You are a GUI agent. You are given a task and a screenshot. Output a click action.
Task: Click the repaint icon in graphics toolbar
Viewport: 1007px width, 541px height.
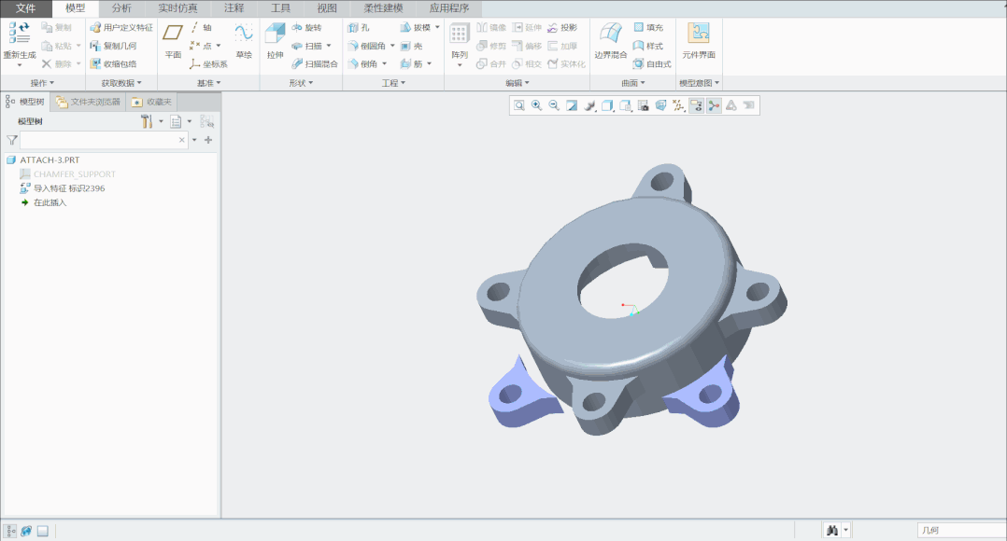pos(572,105)
